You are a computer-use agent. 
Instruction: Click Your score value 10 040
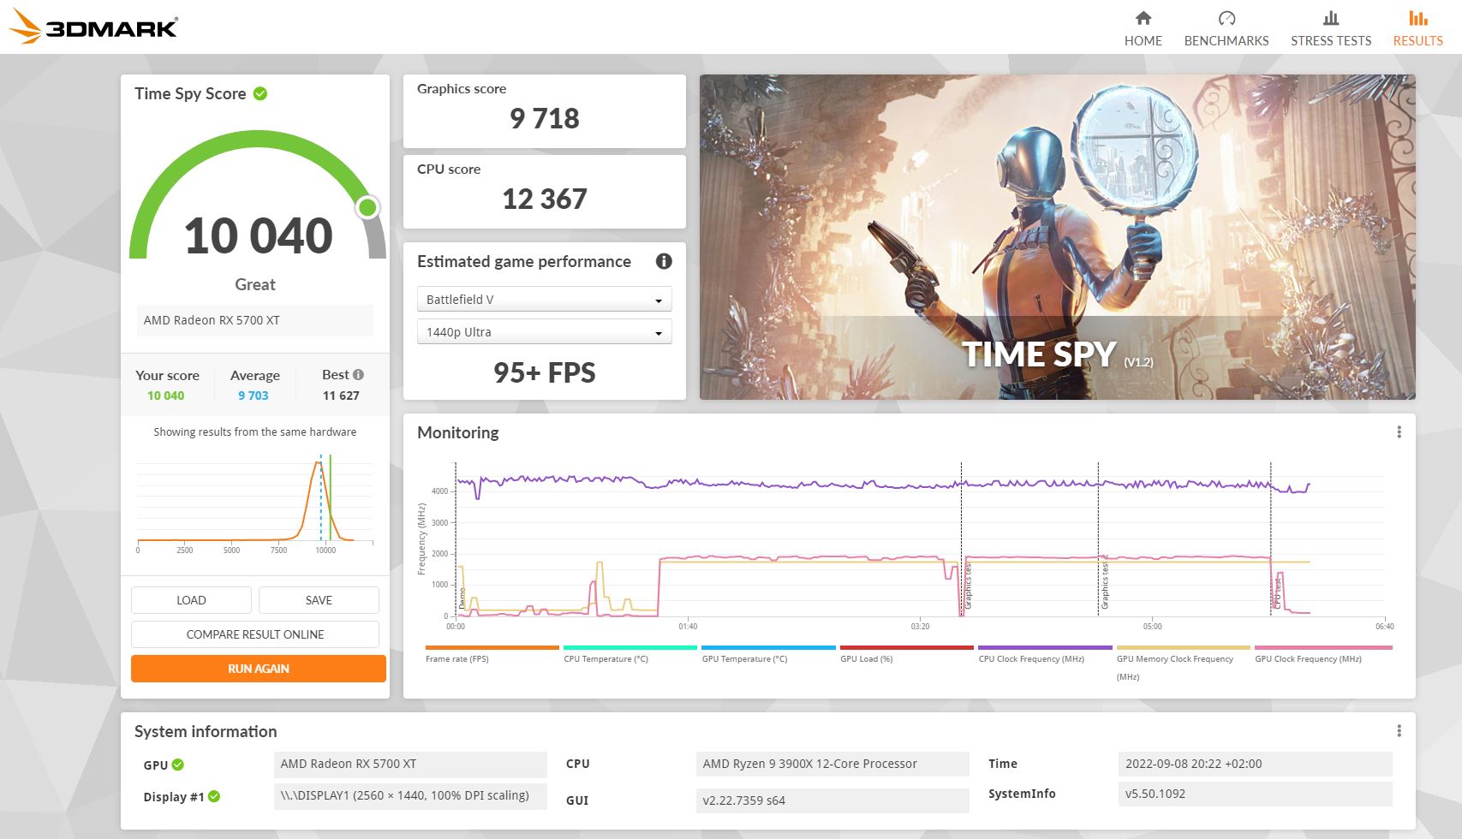pyautogui.click(x=166, y=396)
